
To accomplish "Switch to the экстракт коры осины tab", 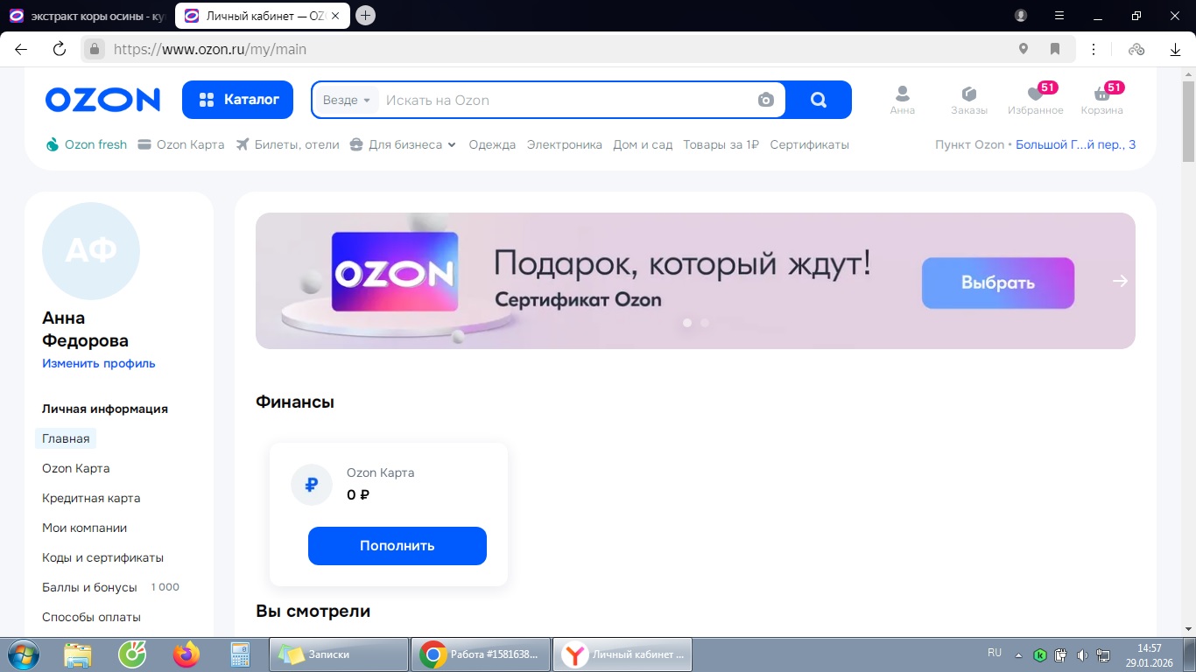I will (x=87, y=16).
